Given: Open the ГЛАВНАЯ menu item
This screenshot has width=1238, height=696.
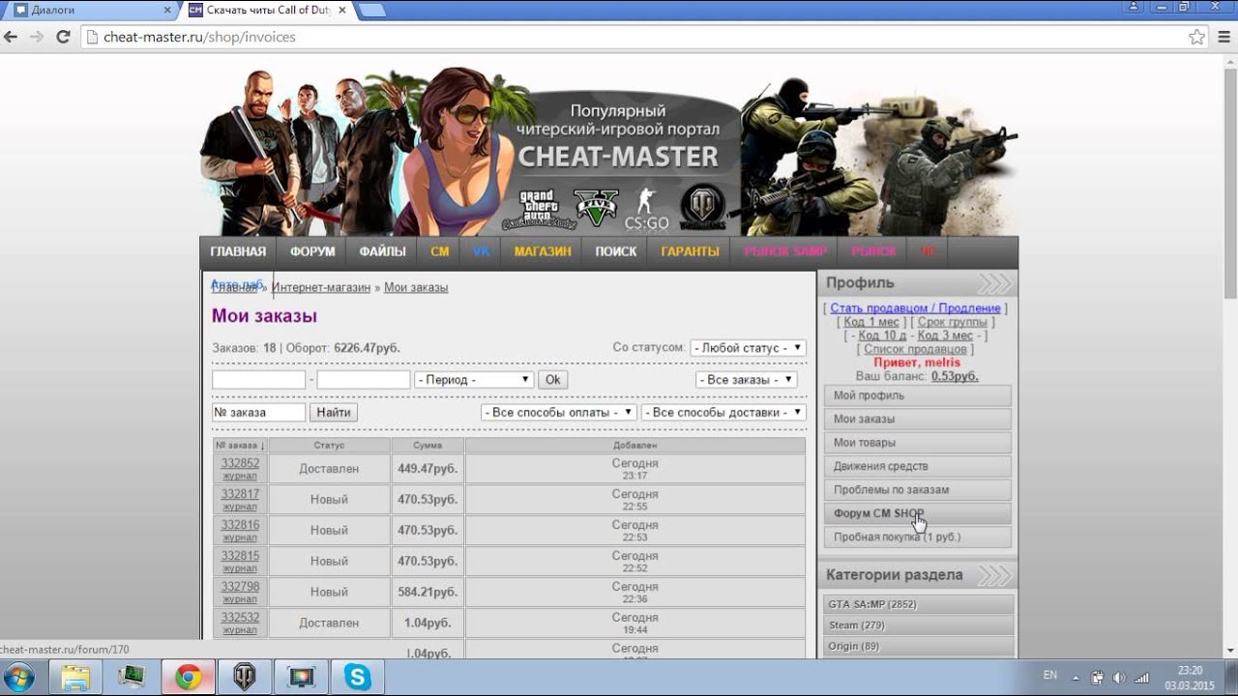Looking at the screenshot, I should coord(238,251).
